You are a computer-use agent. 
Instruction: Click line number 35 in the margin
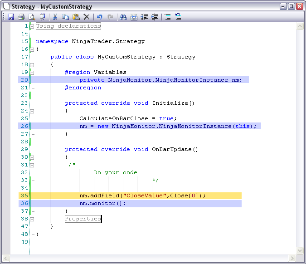(x=24, y=196)
